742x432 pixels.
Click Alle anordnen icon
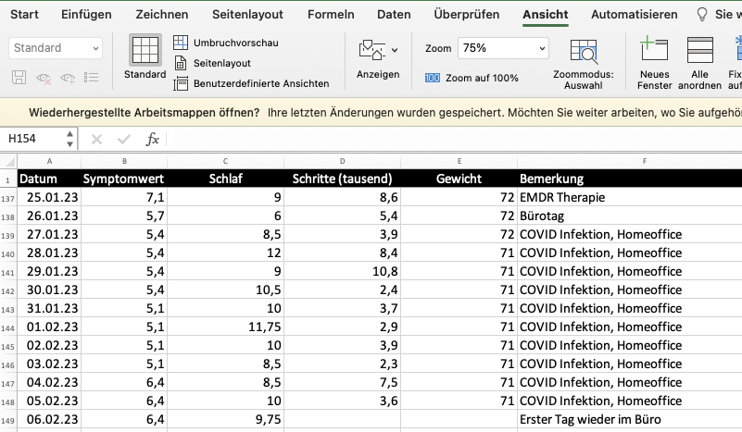click(x=699, y=50)
